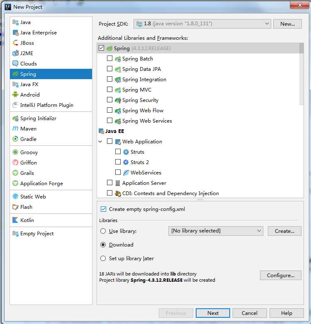
Task: Click the Java EE group header
Action: point(112,131)
